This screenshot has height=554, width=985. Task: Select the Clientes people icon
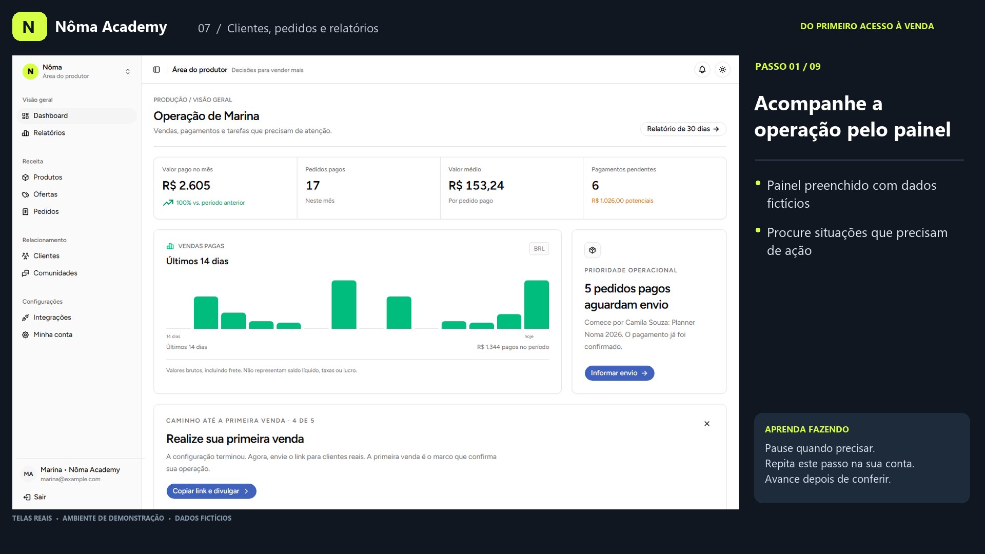pyautogui.click(x=26, y=256)
